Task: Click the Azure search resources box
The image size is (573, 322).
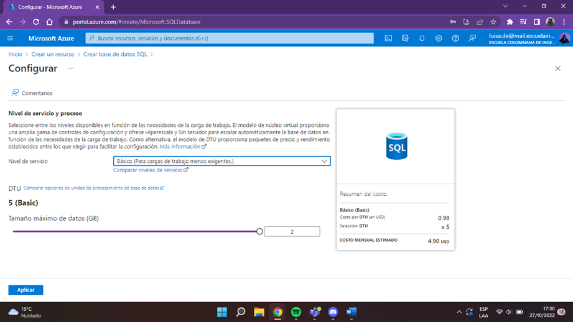Action: pos(230,39)
